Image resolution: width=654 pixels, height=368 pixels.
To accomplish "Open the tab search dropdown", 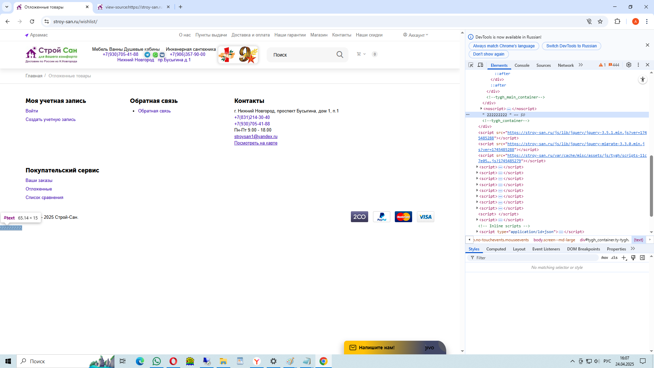I will coord(6,7).
